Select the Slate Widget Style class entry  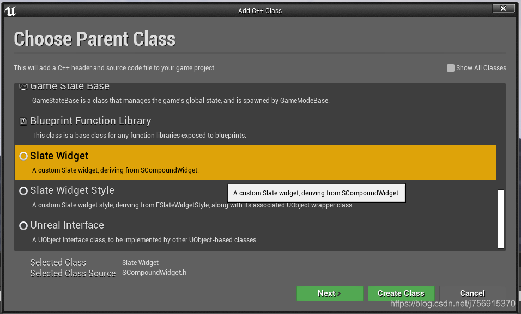click(x=72, y=190)
